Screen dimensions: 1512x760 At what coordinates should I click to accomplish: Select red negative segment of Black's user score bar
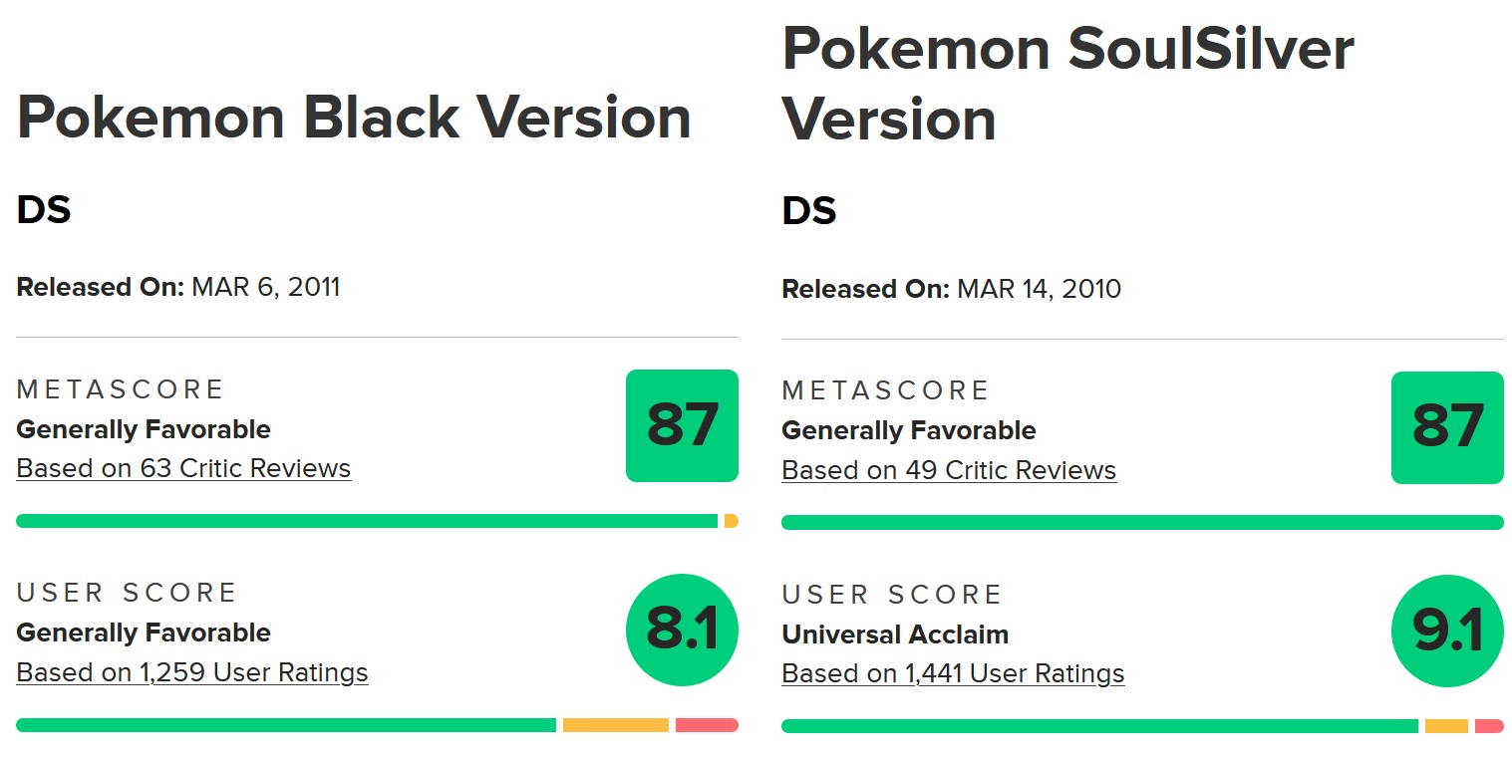707,725
